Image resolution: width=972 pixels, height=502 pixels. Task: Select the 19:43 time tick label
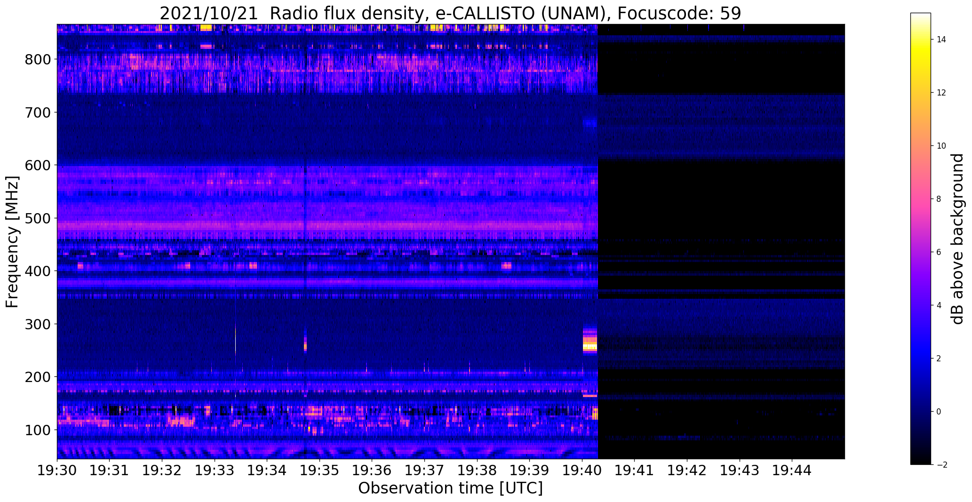click(740, 470)
